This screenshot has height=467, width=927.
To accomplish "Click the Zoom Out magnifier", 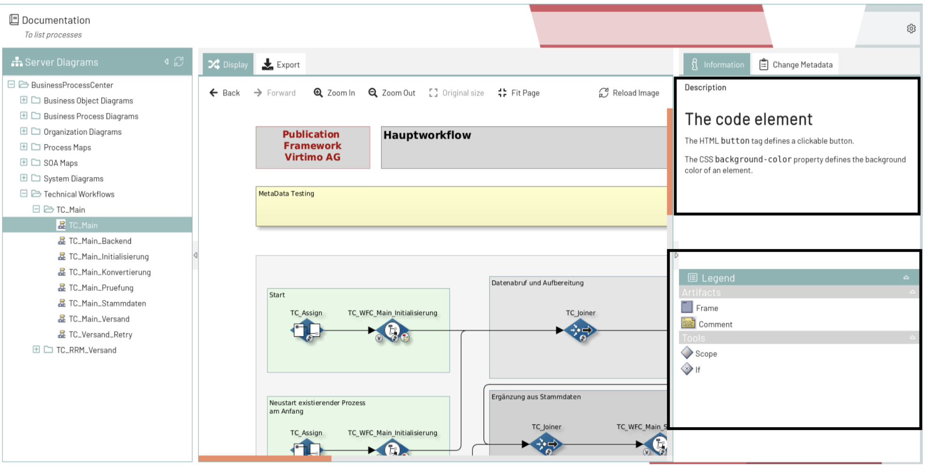I will point(373,93).
